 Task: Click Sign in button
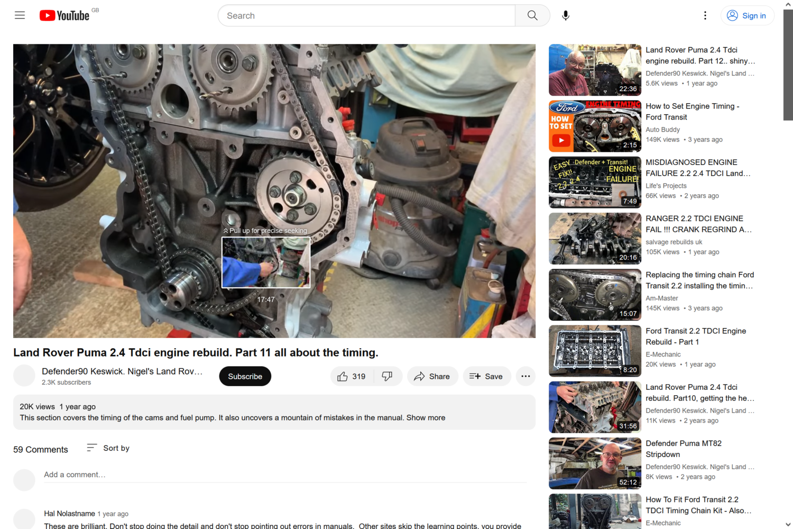point(747,15)
